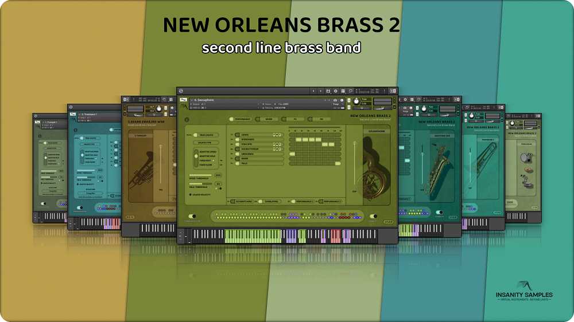
Task: Toggle switch right of key-dot display, near v1.0.0
Action: coord(374,216)
